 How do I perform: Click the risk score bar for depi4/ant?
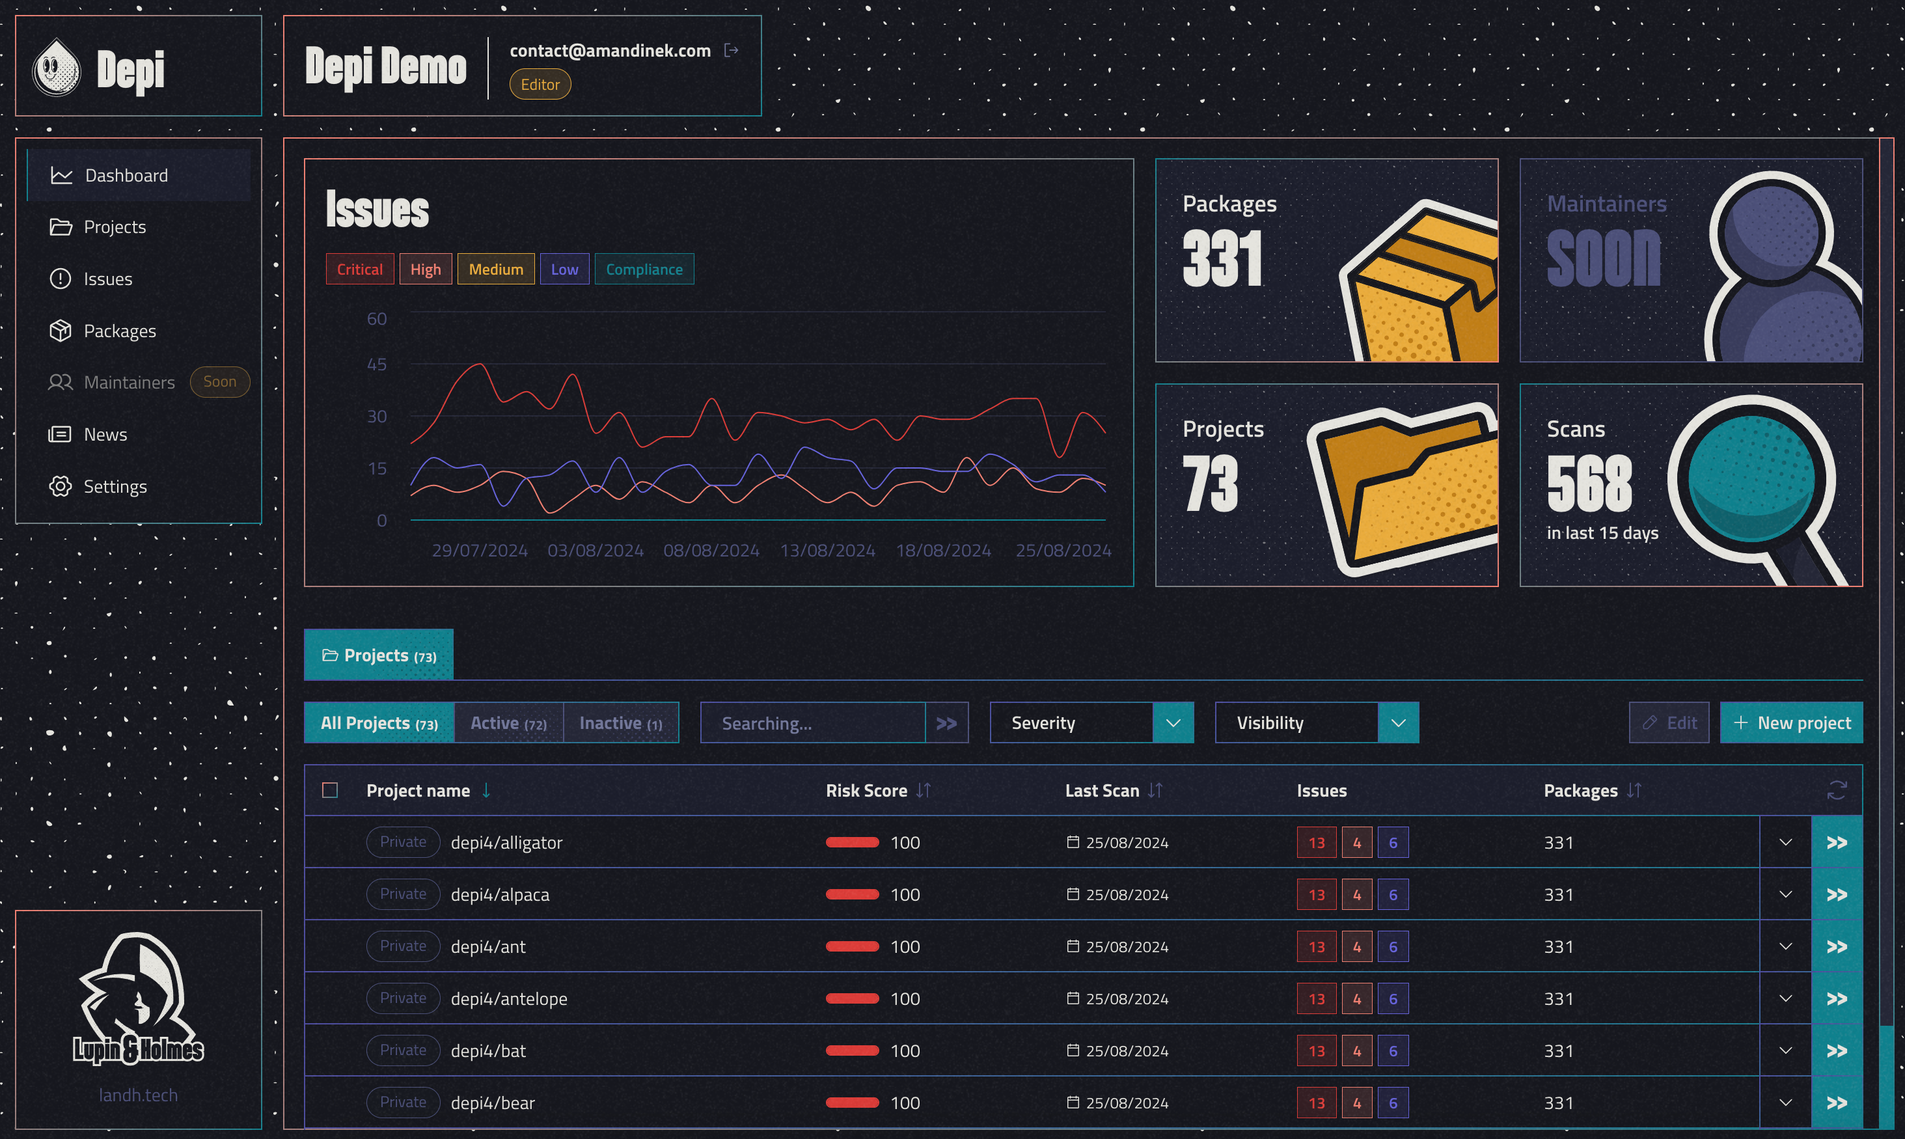(852, 947)
